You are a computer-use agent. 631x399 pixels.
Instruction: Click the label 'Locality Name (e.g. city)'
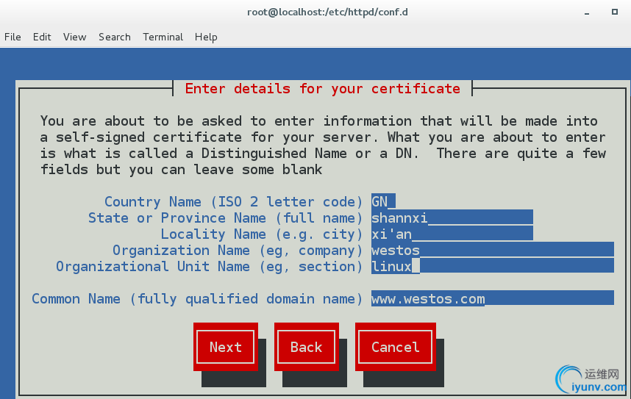coord(262,234)
